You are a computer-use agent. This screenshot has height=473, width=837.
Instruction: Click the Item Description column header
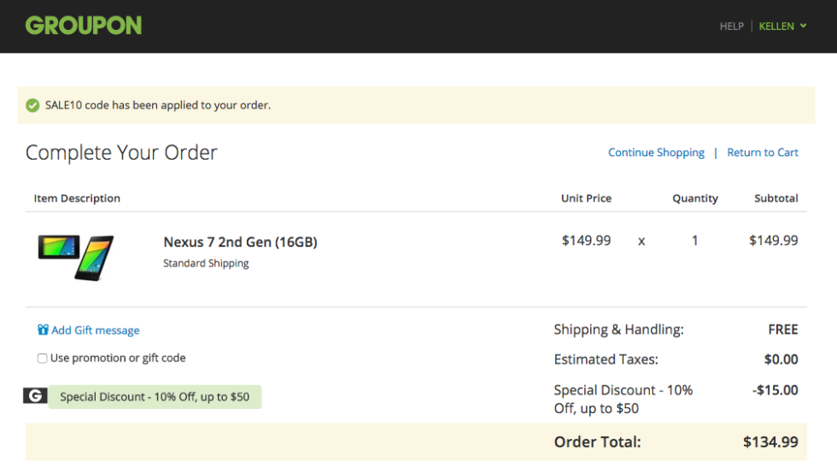[77, 198]
